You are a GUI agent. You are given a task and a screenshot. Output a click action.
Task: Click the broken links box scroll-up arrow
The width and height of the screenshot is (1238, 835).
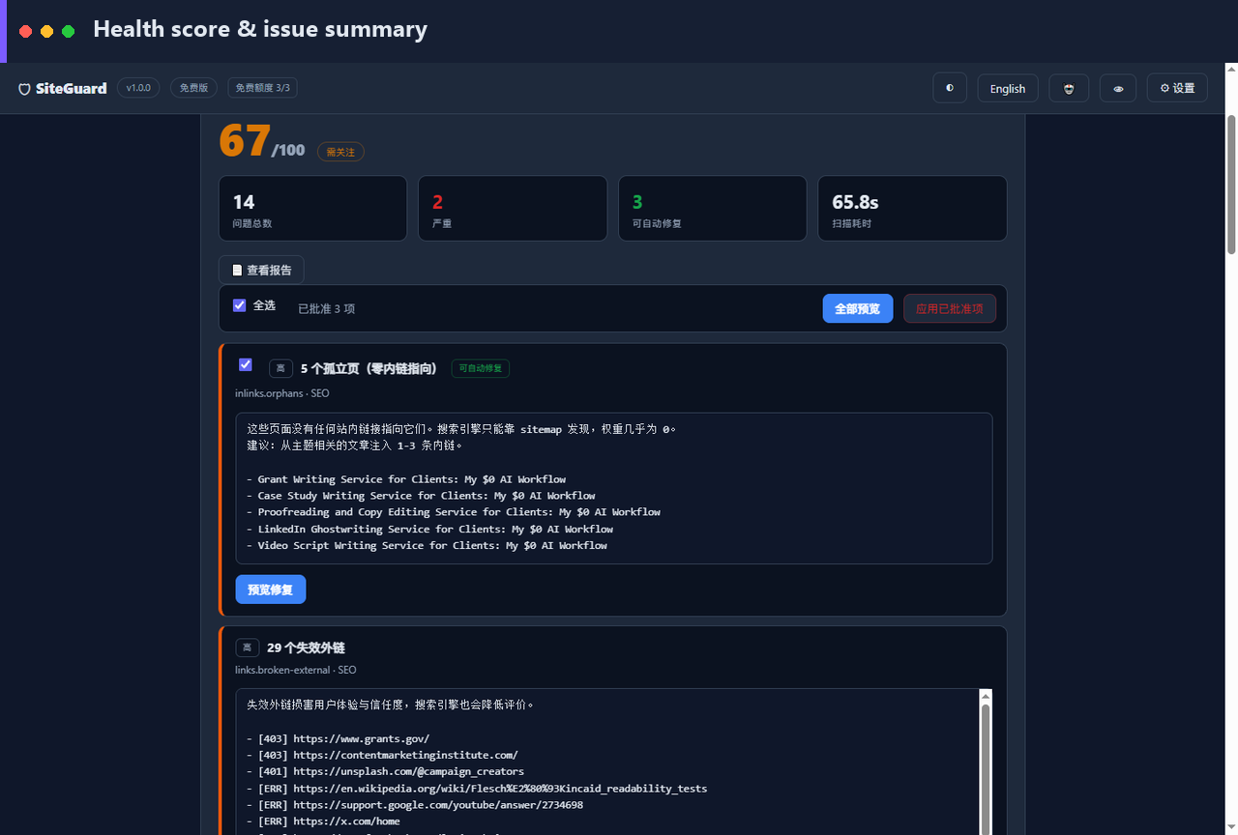986,696
